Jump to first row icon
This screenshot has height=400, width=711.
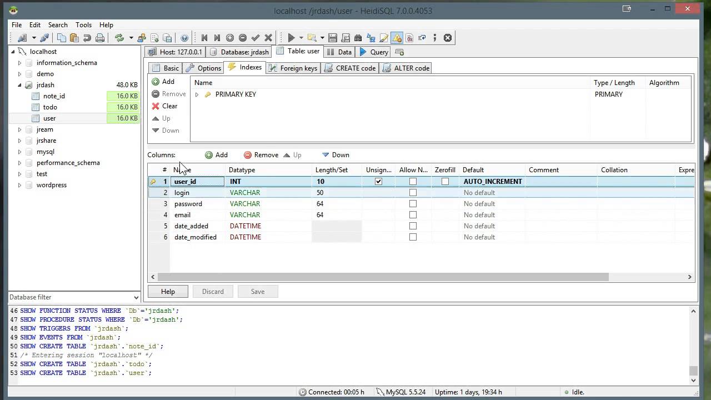pyautogui.click(x=204, y=38)
